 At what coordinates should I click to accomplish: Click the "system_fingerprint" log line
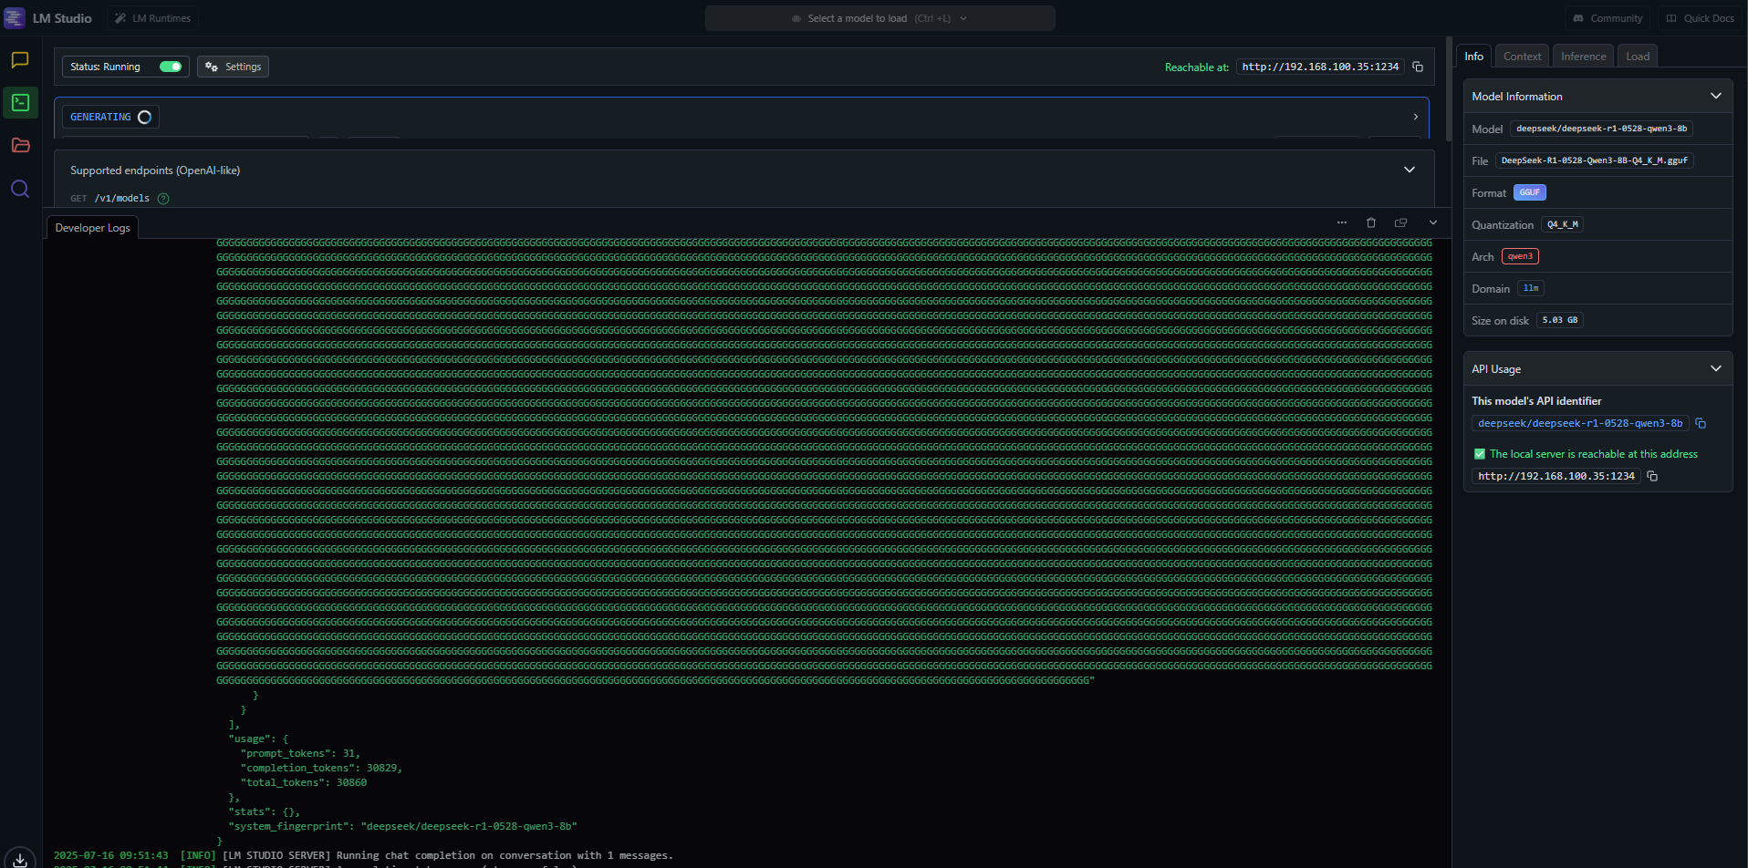[x=402, y=826]
